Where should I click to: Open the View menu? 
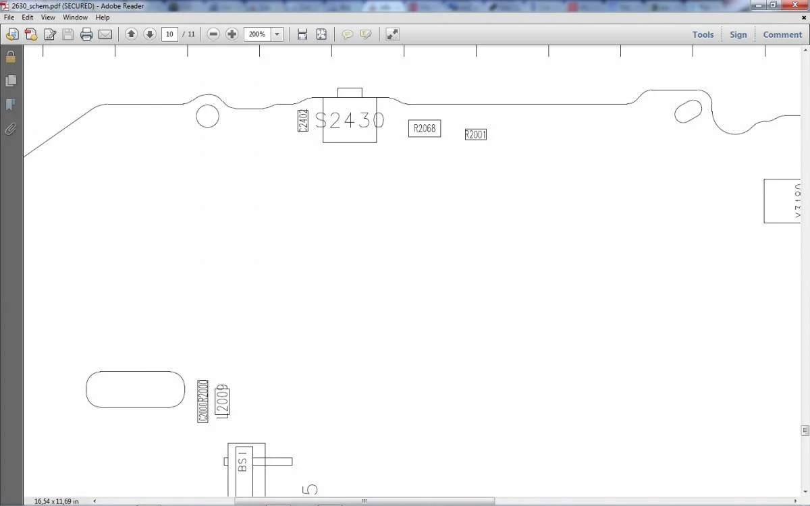click(x=48, y=17)
